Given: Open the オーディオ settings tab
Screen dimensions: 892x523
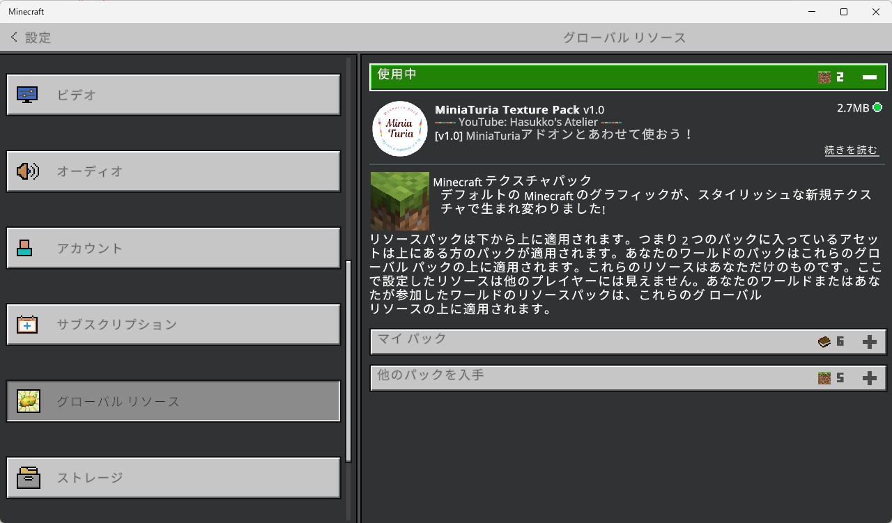Looking at the screenshot, I should click(174, 171).
